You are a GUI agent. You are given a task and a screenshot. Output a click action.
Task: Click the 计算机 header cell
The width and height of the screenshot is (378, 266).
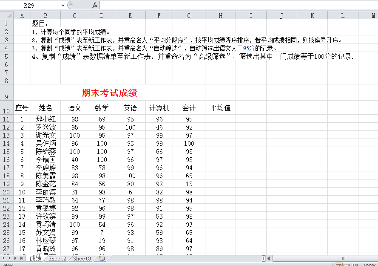(159, 108)
